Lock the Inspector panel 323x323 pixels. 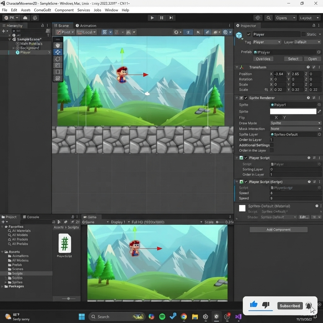[x=314, y=25]
